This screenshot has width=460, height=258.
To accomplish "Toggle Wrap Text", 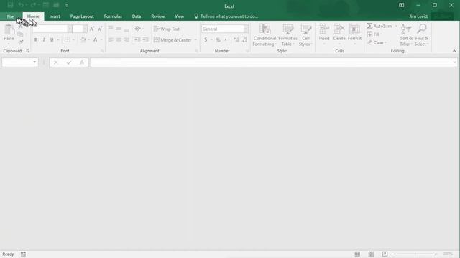I will click(x=167, y=29).
